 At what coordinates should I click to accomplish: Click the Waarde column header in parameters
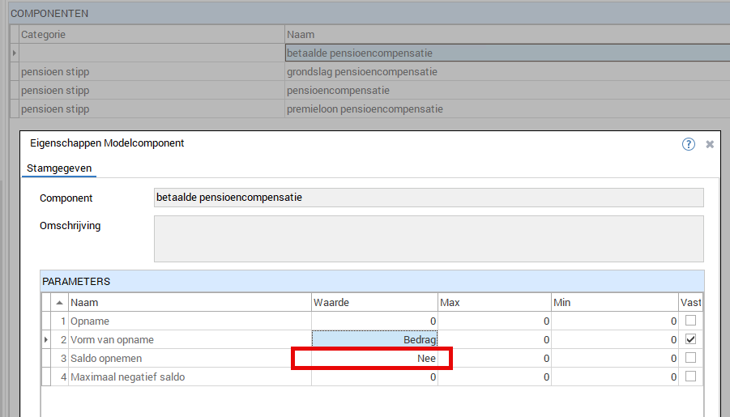point(374,302)
